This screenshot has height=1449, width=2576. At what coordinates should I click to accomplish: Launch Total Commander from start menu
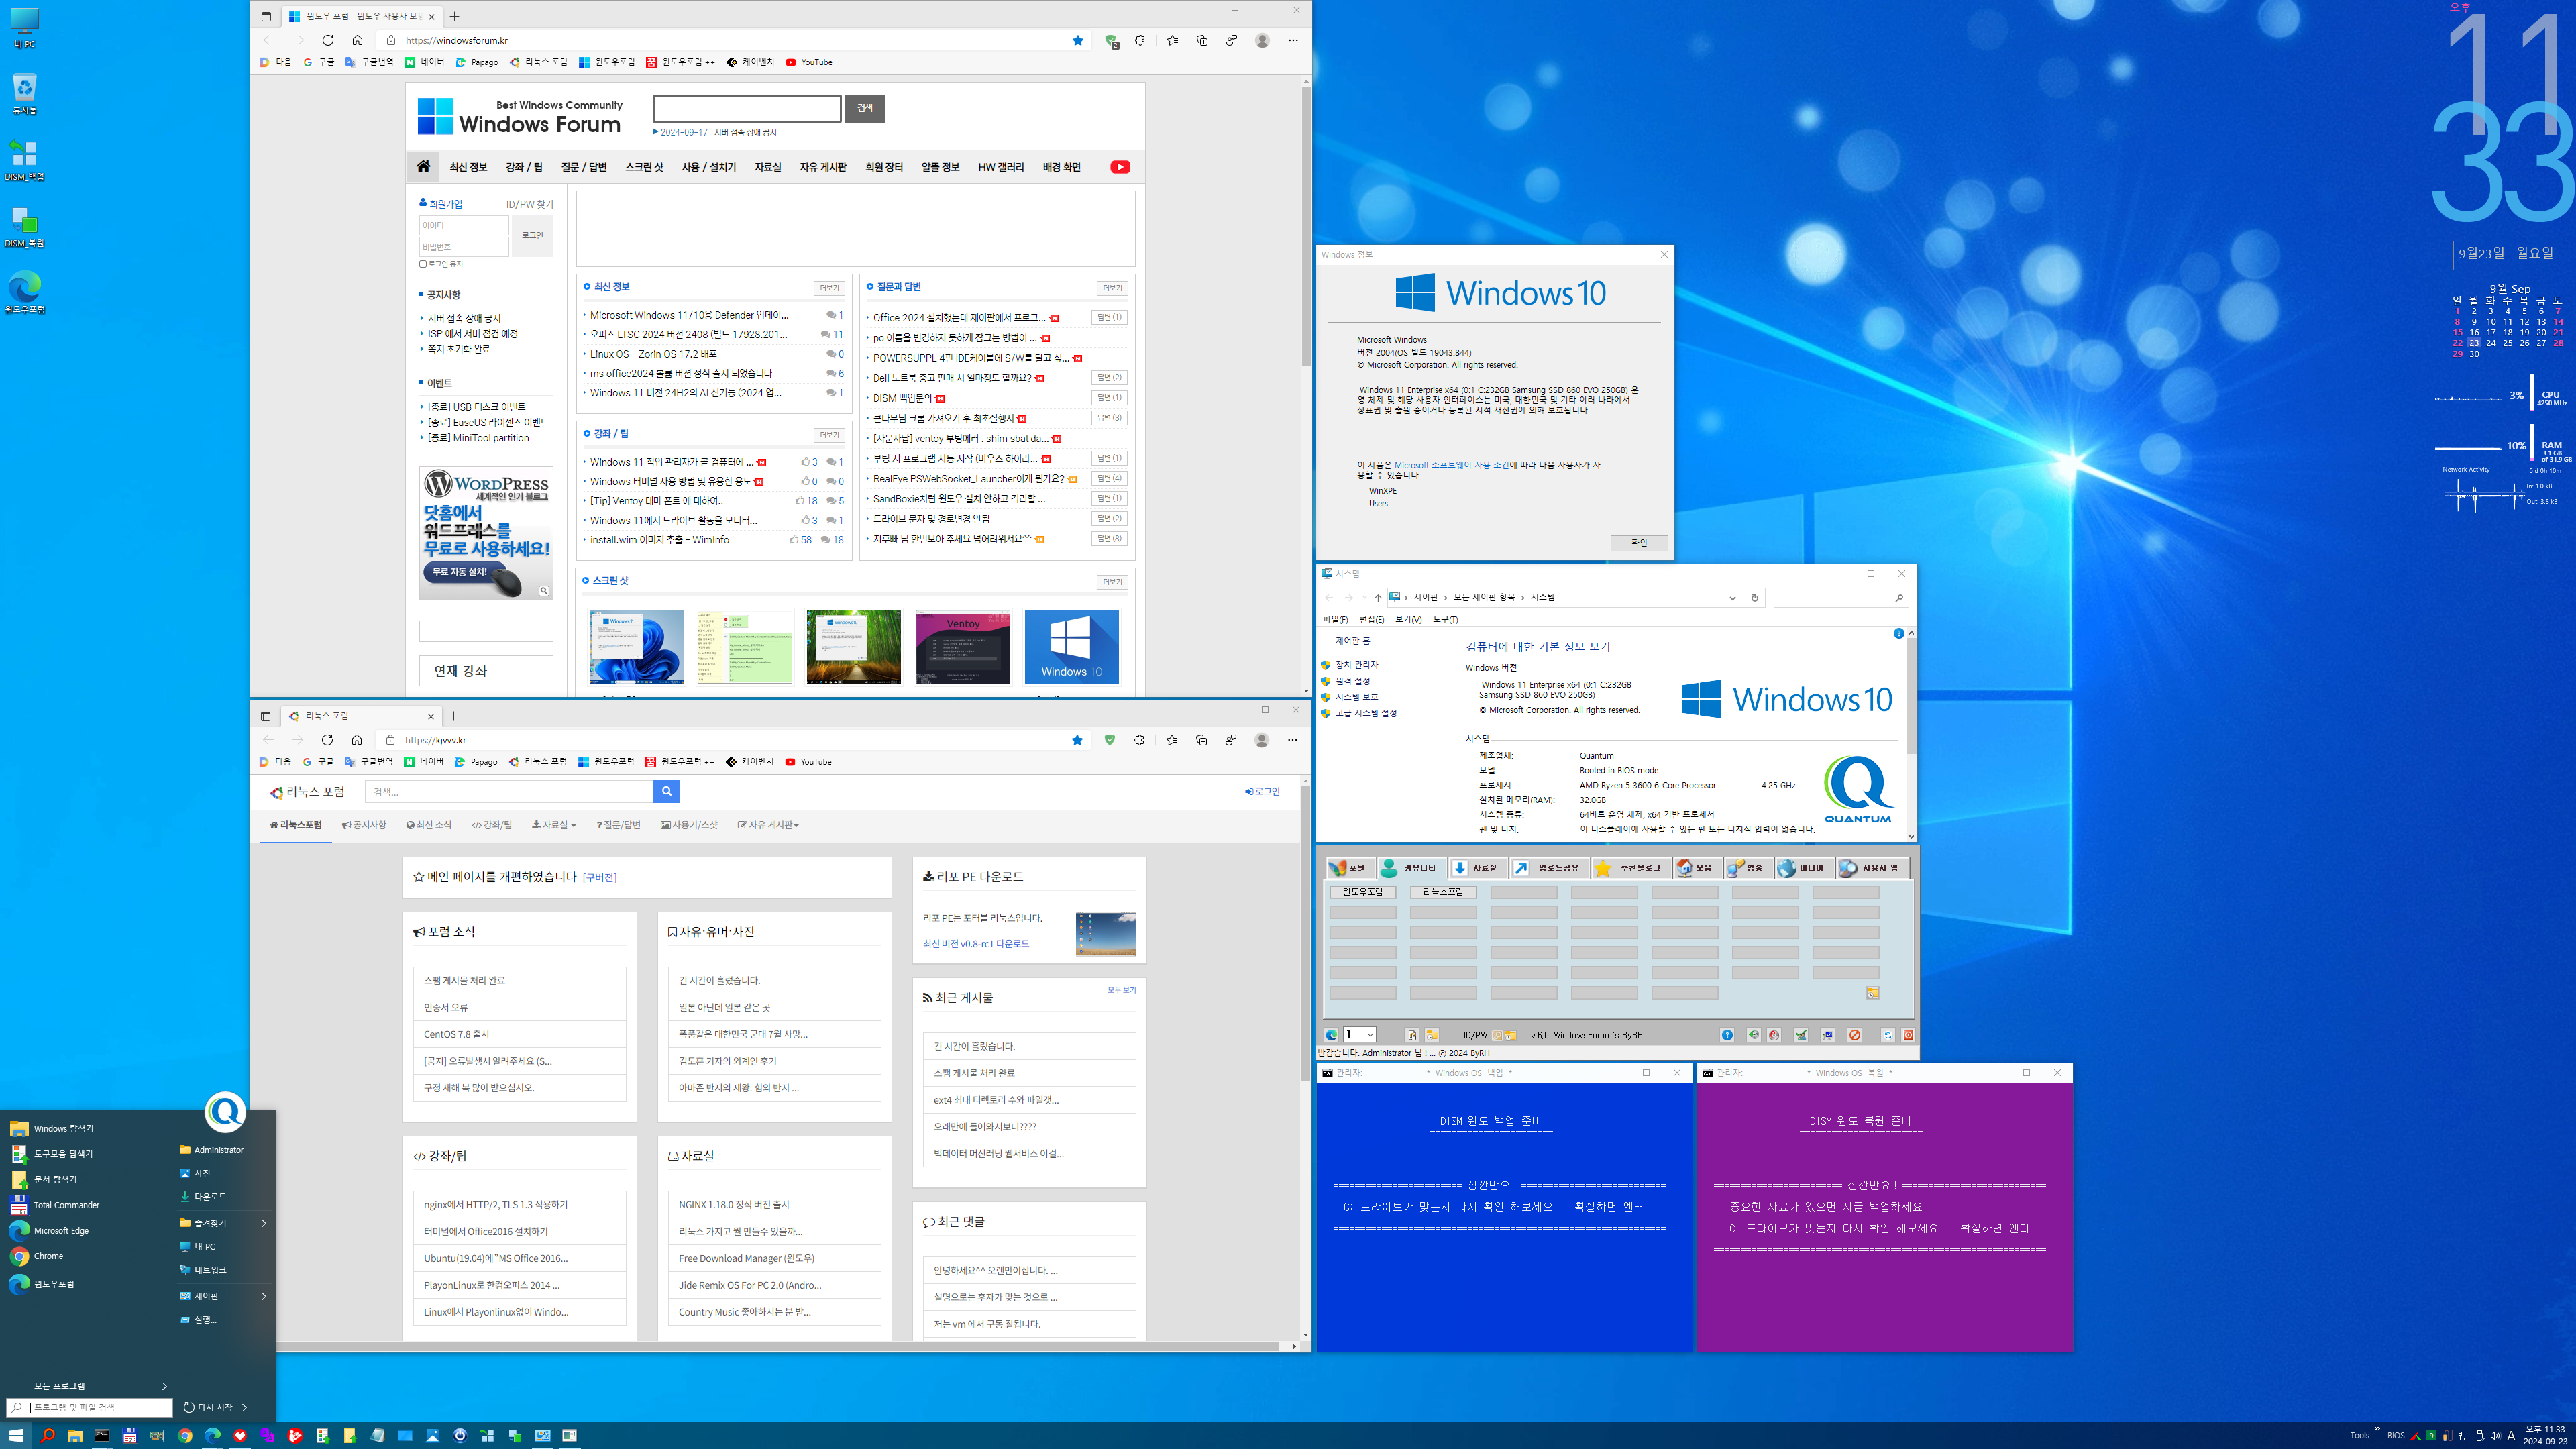point(66,1205)
